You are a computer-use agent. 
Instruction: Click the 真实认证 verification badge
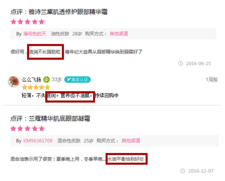(77, 79)
